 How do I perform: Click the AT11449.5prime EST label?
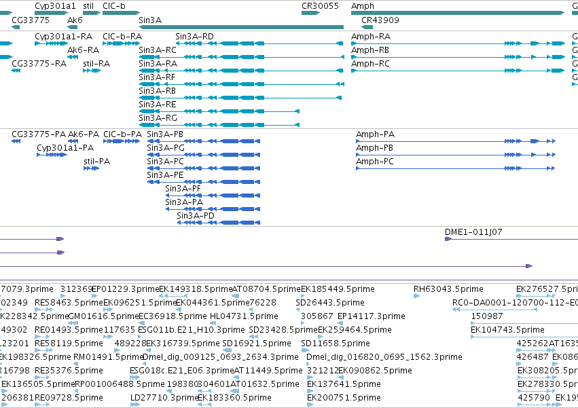268,371
